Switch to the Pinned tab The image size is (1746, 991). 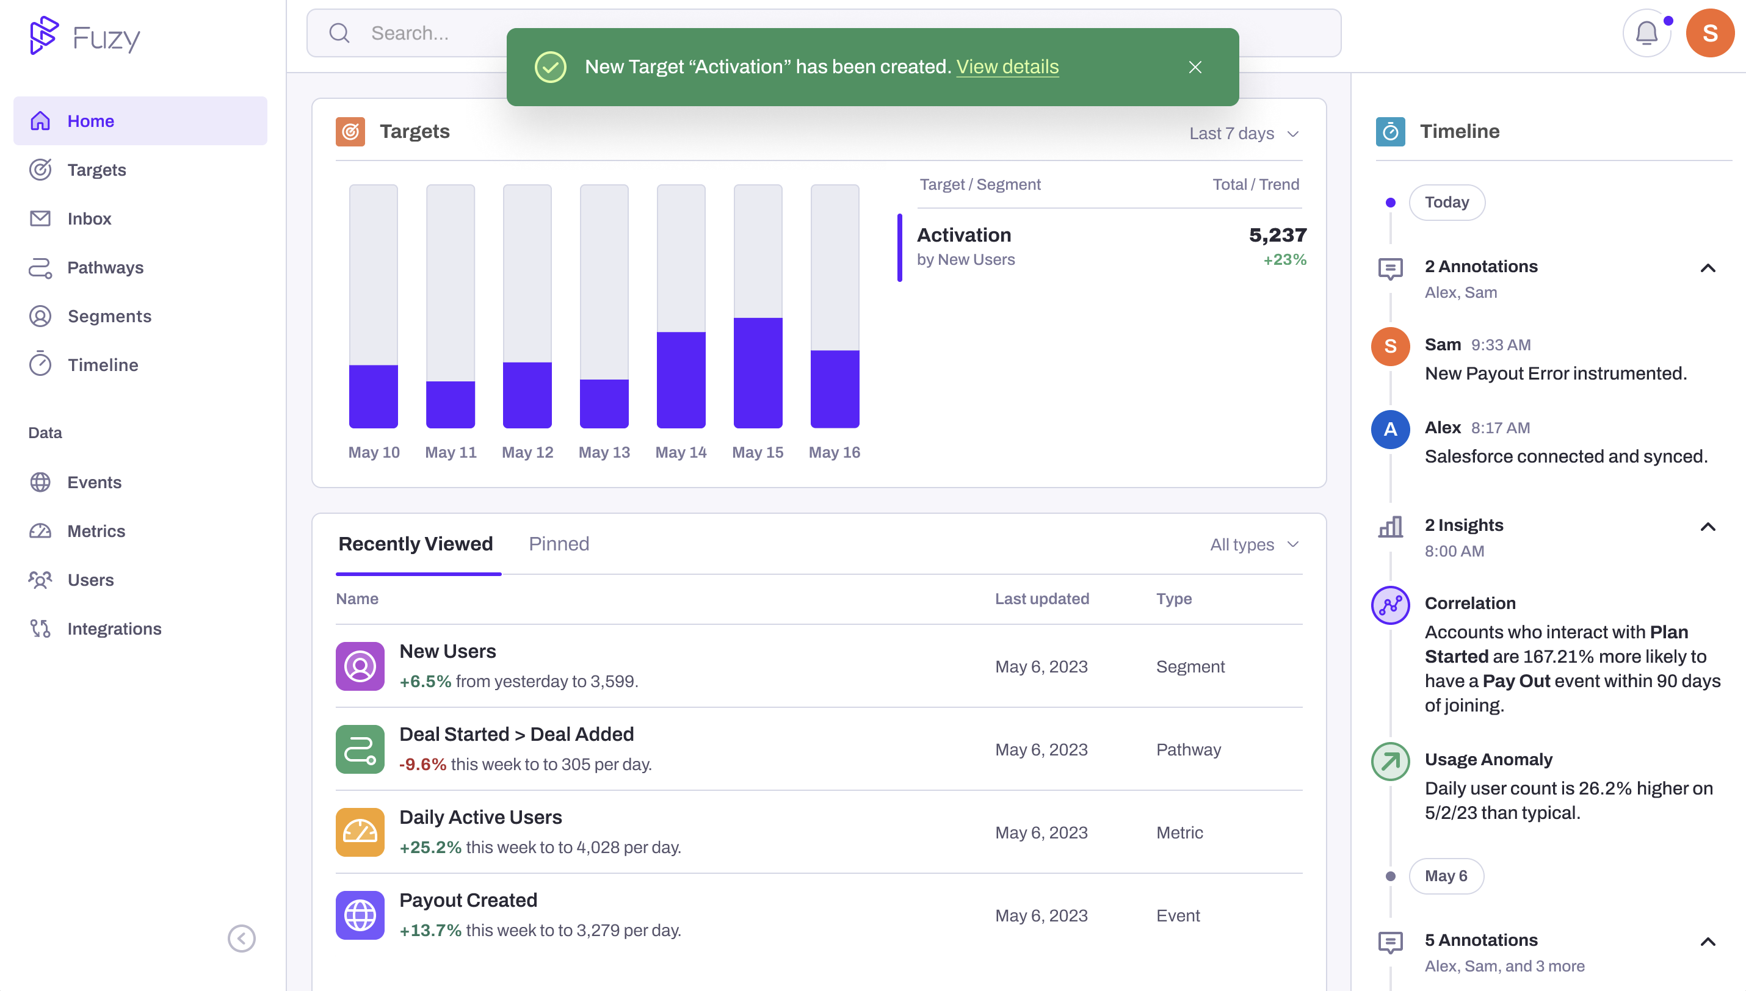point(558,543)
